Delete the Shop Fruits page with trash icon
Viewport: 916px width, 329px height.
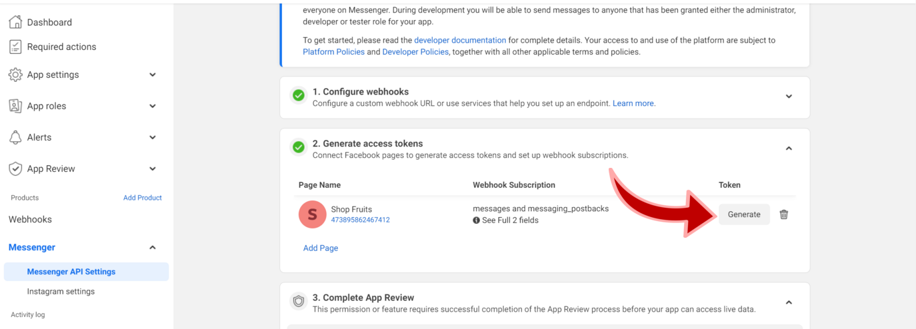point(784,214)
